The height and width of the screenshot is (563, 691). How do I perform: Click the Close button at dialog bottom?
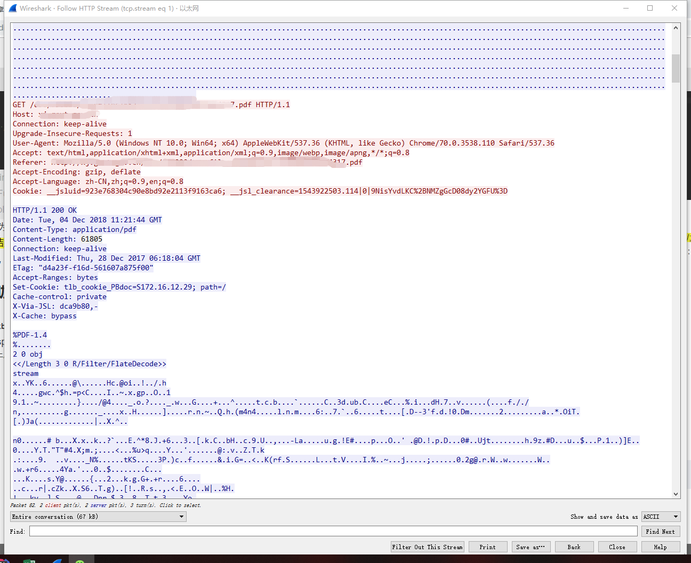point(617,547)
